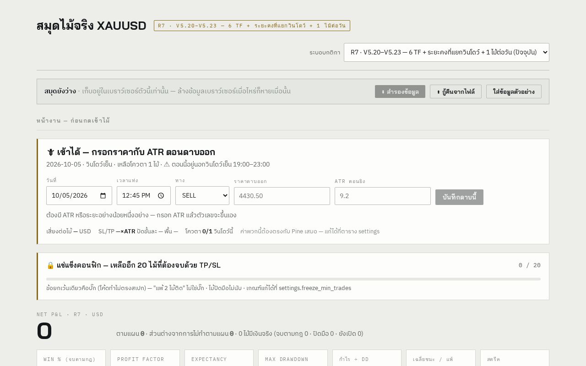Click the สมุดไม้จริง XAUUSD page title

pos(92,26)
